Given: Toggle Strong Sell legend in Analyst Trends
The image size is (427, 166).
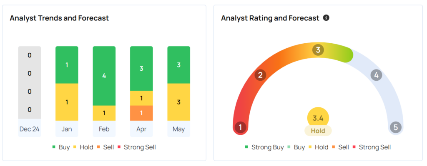Looking at the screenshot, I should [x=137, y=148].
